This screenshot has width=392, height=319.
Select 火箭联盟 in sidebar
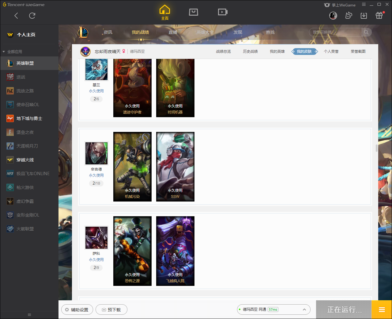29,229
